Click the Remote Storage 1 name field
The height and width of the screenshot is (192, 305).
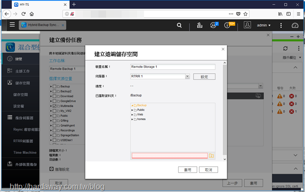tap(173, 67)
